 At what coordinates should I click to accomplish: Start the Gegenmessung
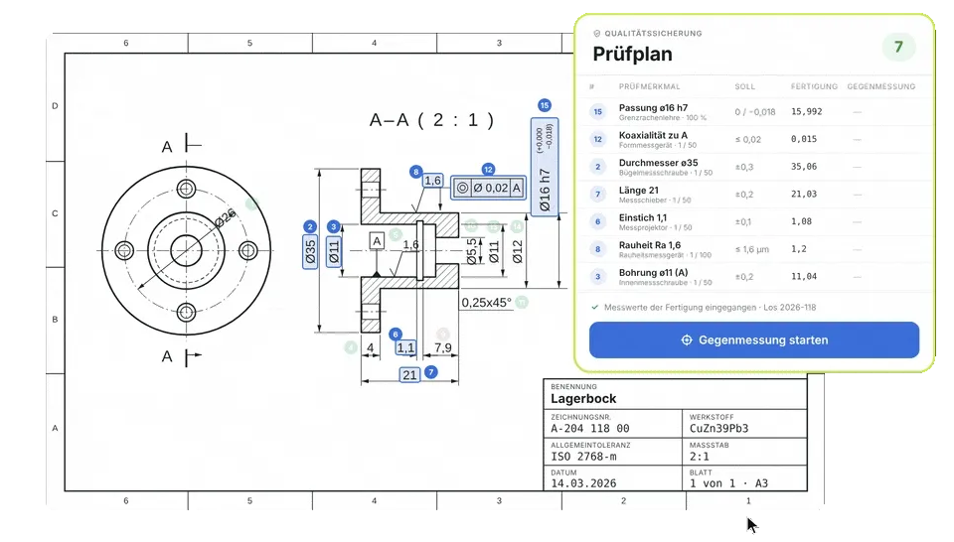click(x=754, y=339)
